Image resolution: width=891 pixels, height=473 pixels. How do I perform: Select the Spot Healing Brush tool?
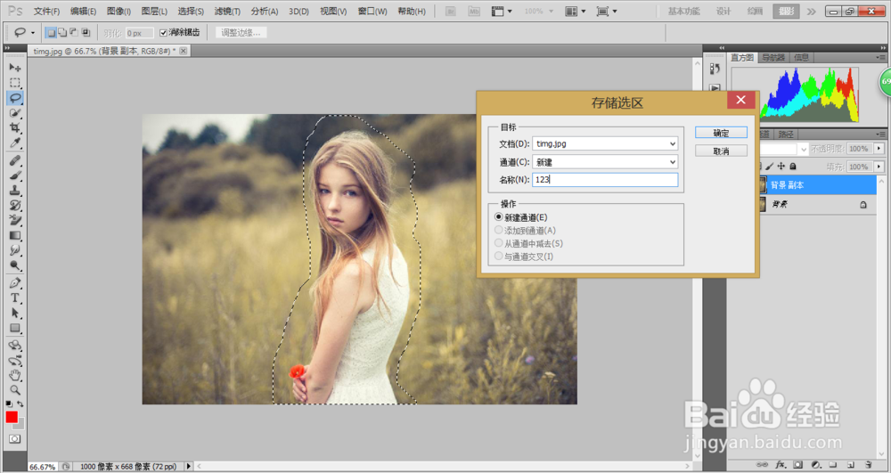coord(15,160)
